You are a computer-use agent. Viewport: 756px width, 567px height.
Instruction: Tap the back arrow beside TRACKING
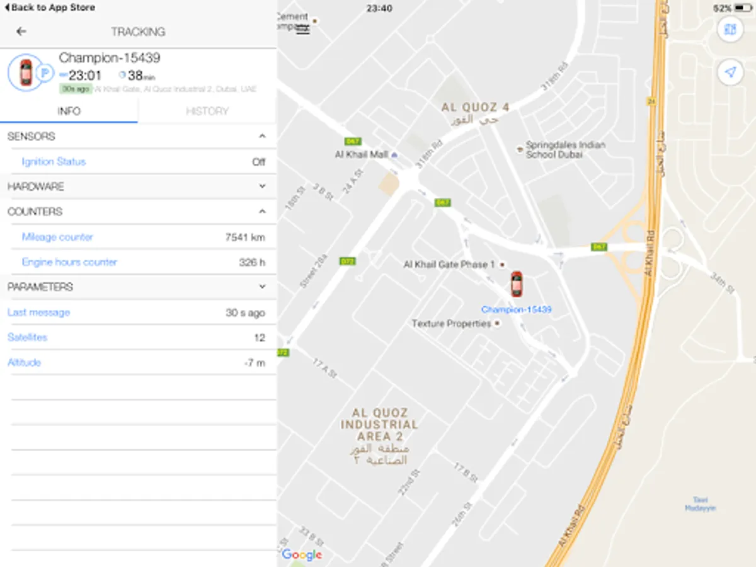21,31
